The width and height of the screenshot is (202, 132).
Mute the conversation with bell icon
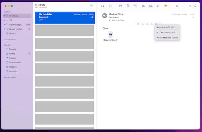point(177,6)
